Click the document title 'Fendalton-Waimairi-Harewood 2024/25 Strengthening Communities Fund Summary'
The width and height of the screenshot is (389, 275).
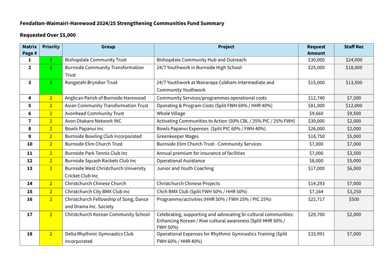(122, 23)
